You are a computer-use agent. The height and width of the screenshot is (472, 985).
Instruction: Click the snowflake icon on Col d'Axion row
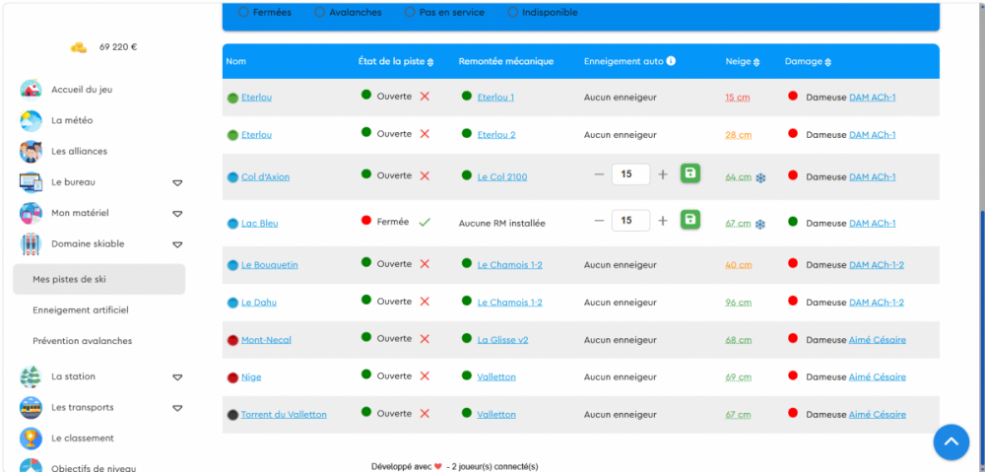(760, 178)
